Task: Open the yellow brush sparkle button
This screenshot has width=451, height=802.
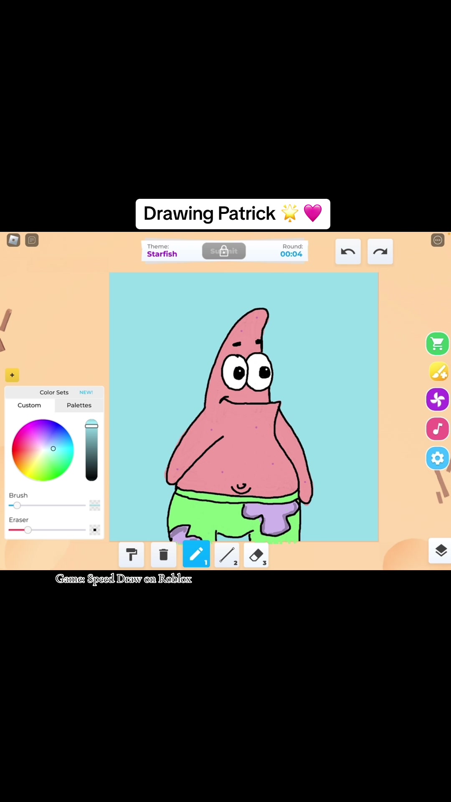Action: coord(439,371)
